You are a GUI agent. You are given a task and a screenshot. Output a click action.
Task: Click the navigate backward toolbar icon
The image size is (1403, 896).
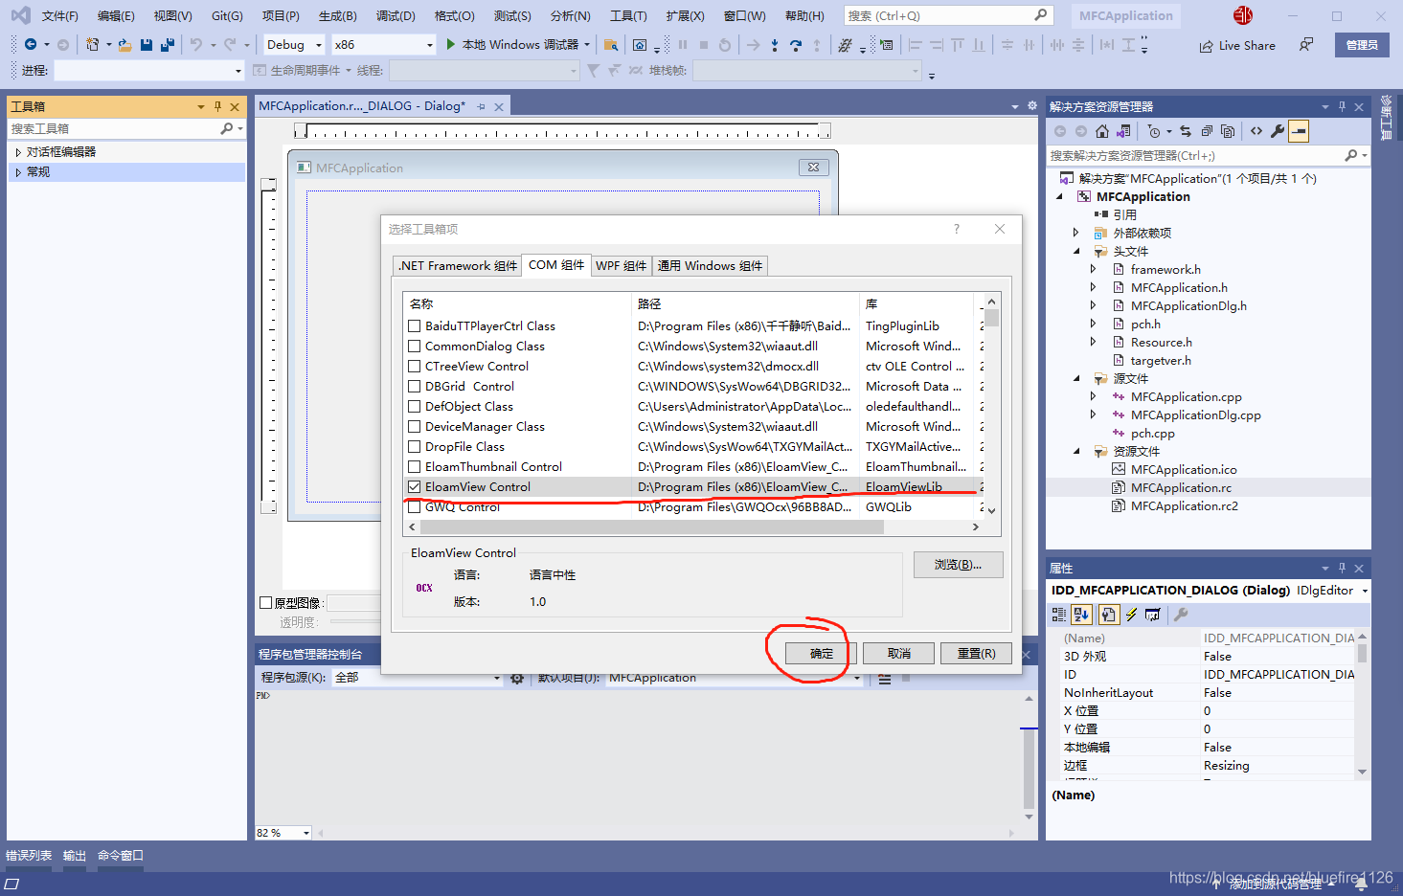tap(31, 45)
